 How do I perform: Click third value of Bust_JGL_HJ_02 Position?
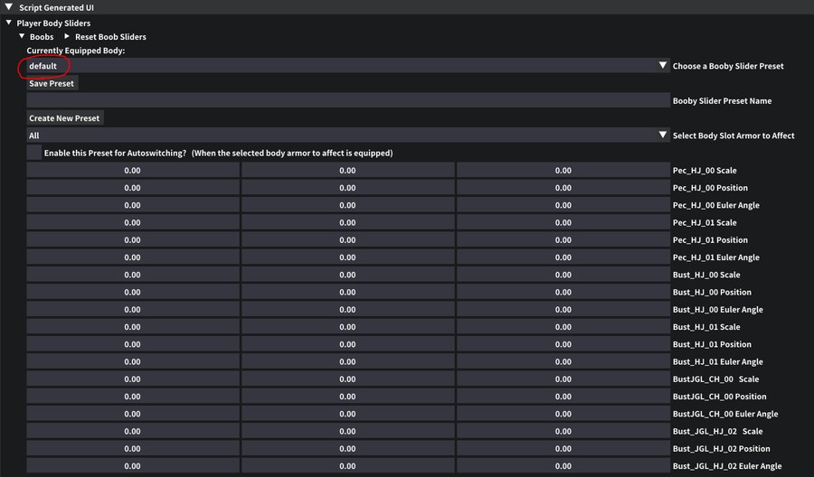click(563, 449)
